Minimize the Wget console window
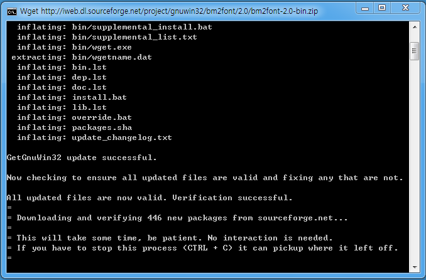Viewport: 426px width, 280px height. 365,8
